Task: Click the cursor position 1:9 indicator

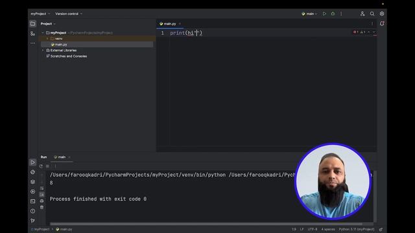Action: coord(294,229)
